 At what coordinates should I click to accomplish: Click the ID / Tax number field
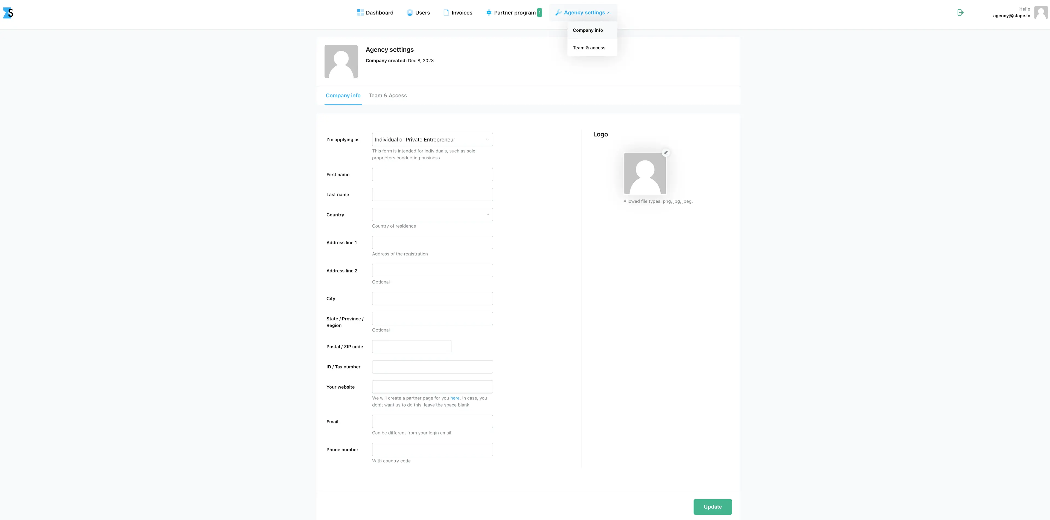[433, 367]
